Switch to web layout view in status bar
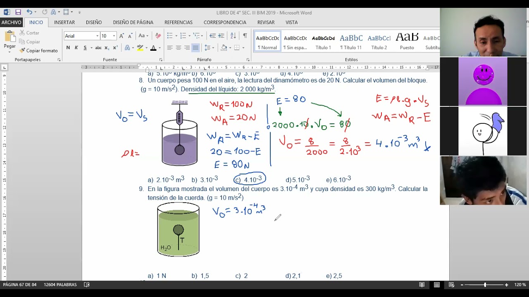The width and height of the screenshot is (529, 297). [x=451, y=285]
